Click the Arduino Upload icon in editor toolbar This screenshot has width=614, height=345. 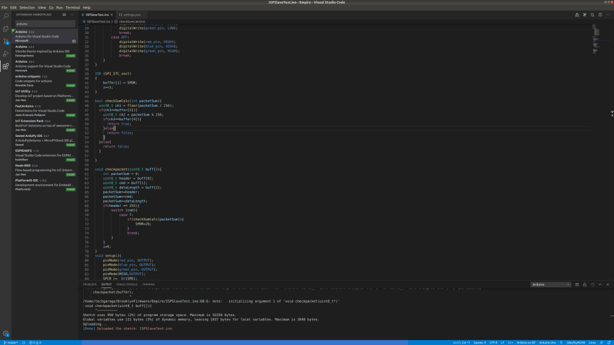coord(577,15)
